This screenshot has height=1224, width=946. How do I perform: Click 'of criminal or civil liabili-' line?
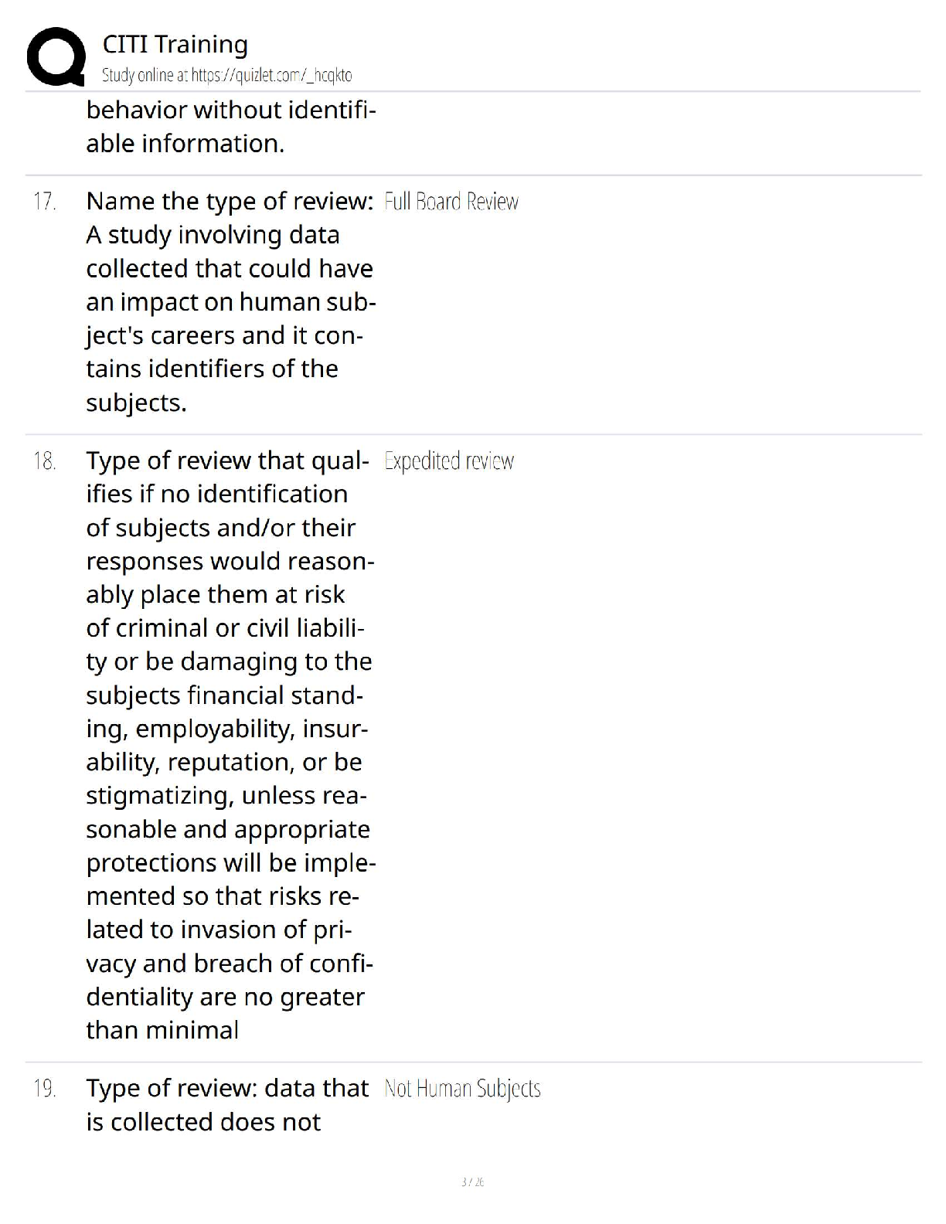coord(225,628)
